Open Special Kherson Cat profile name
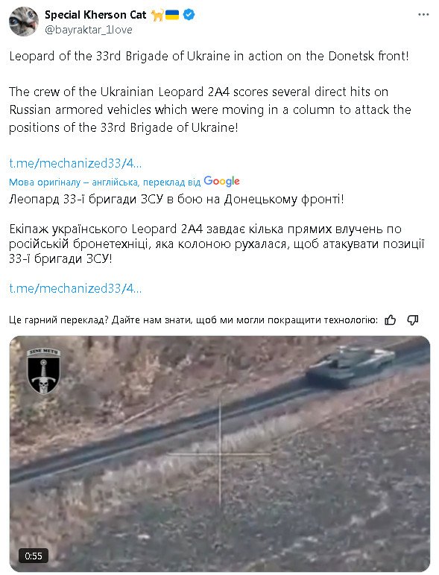Viewport: 439px width, 575px height. 95,15
